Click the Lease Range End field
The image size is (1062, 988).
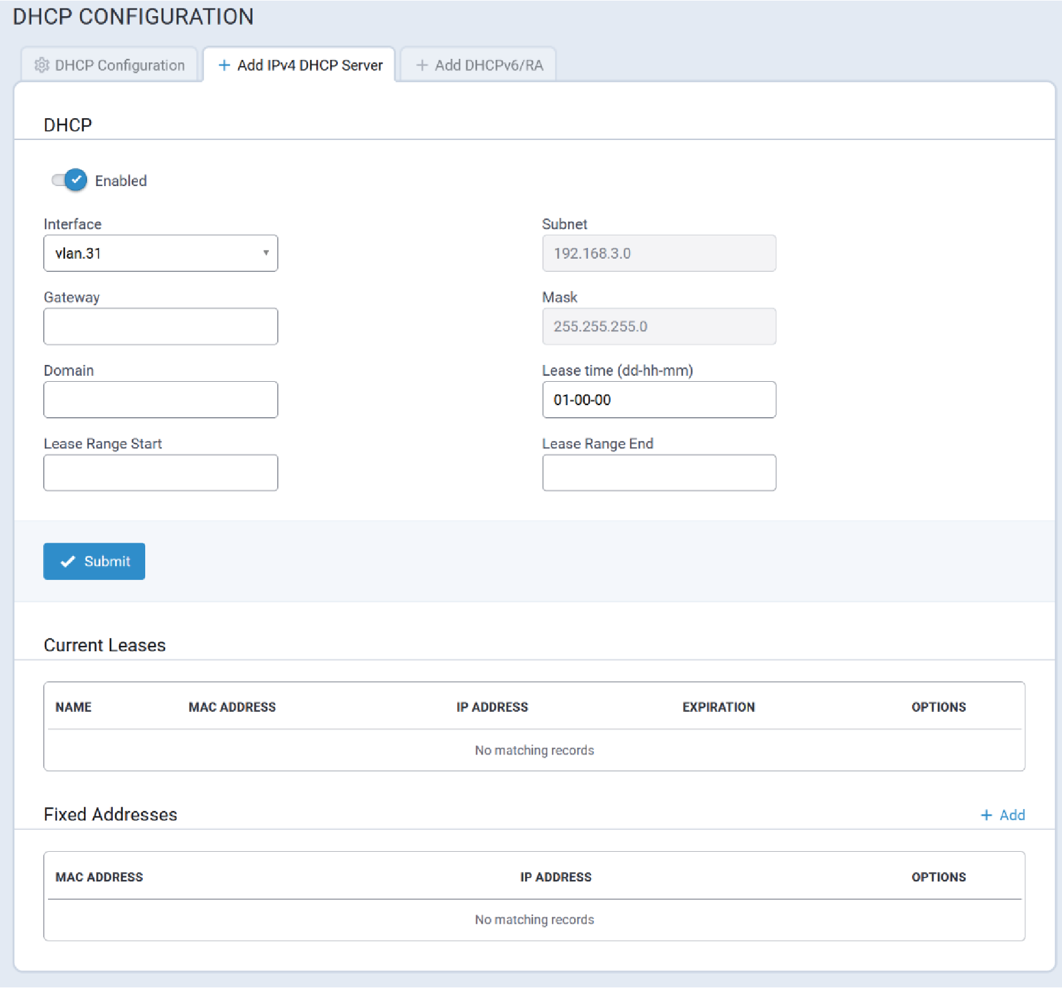coord(659,473)
